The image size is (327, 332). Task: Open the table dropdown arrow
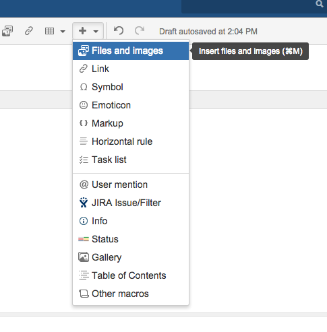click(63, 32)
